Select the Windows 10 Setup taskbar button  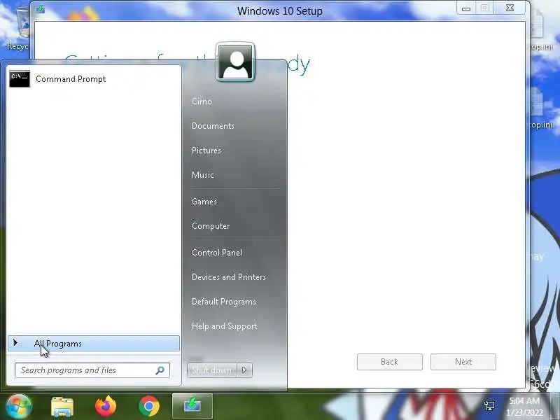point(192,406)
